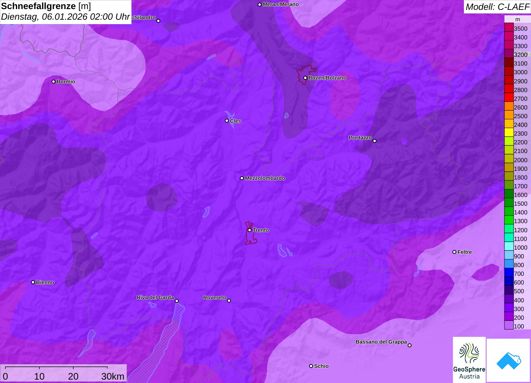Select the cyan 1000 m legend swatch
The width and height of the screenshot is (531, 383).
point(509,246)
